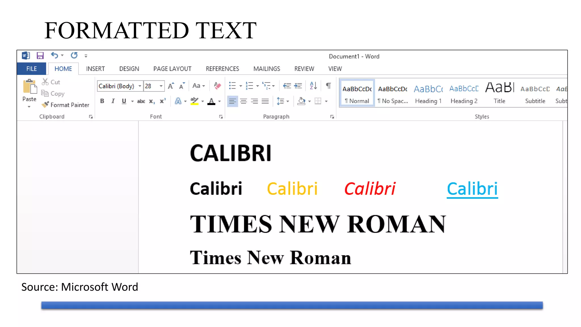Open the highlight color dropdown arrow
This screenshot has height=327, width=581.
click(203, 101)
